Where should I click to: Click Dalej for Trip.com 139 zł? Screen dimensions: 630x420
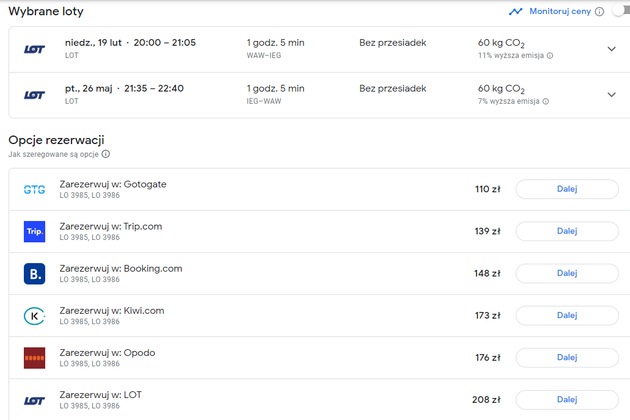pos(567,231)
